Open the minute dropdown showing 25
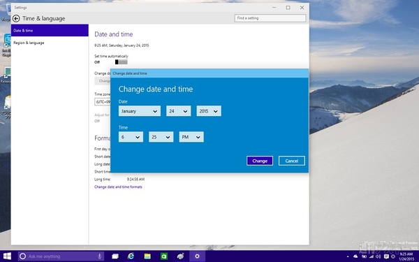This screenshot has width=419, height=262. 161,137
